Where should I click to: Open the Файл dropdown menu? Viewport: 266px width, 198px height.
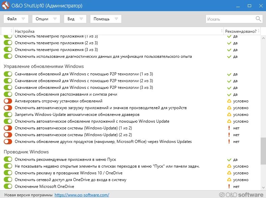click(x=16, y=19)
